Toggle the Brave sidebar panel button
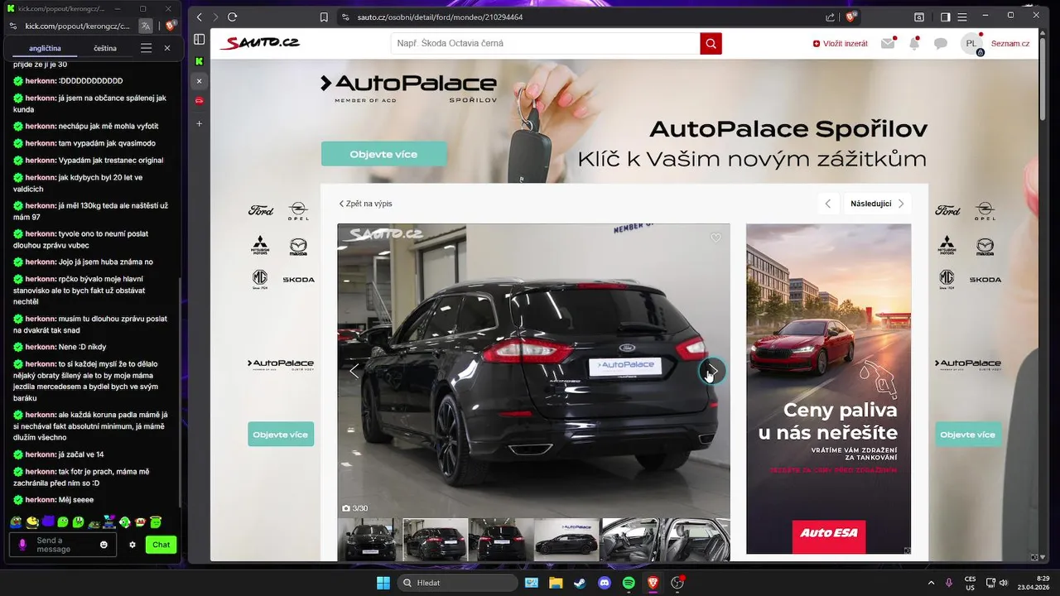The image size is (1060, 596). coord(946,17)
